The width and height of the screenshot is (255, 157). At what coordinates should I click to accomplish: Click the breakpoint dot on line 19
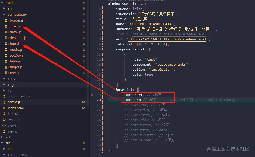pos(92,95)
